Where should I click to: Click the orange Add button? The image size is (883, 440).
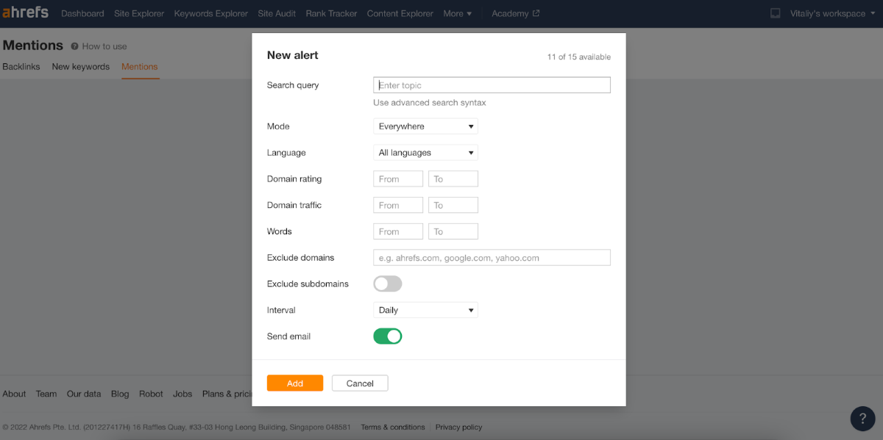[295, 383]
